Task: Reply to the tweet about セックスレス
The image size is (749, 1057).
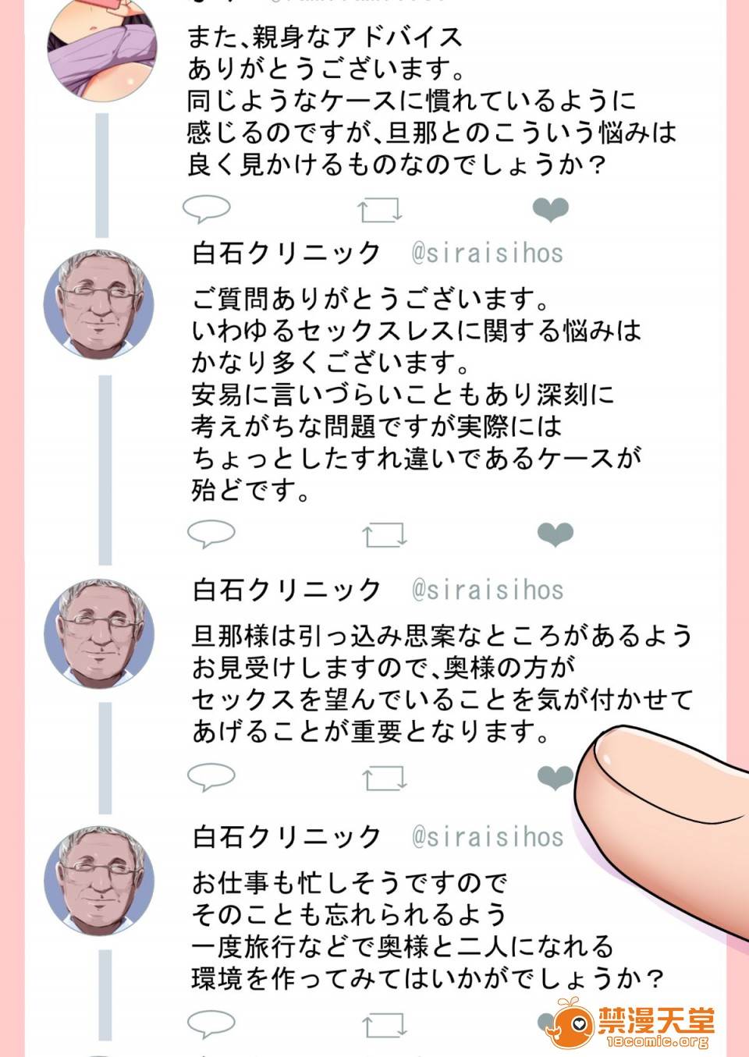Action: (x=211, y=534)
